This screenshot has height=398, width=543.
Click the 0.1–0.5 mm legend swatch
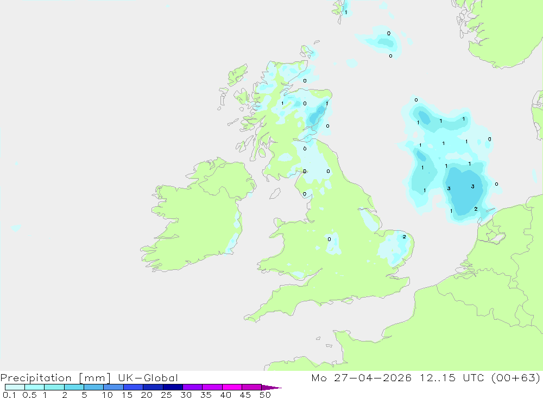click(15, 387)
